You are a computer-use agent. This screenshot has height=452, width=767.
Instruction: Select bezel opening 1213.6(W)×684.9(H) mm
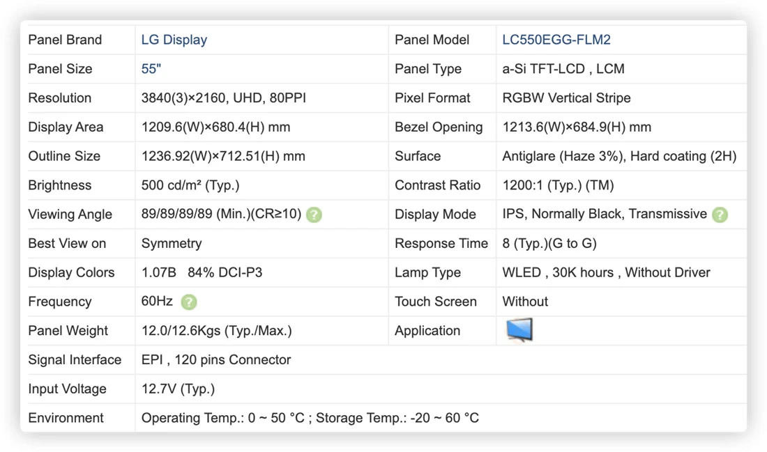(x=577, y=127)
